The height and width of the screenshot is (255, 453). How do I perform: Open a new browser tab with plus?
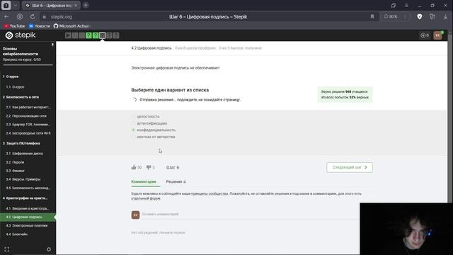coord(86,5)
